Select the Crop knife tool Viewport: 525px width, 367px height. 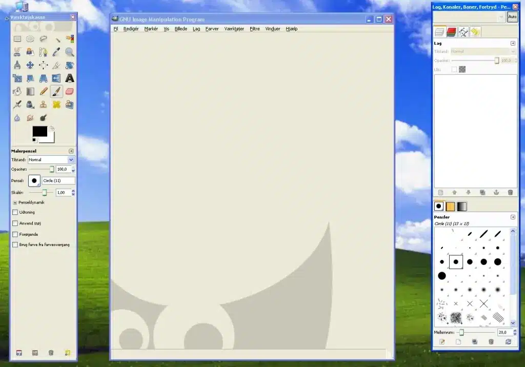tap(56, 65)
